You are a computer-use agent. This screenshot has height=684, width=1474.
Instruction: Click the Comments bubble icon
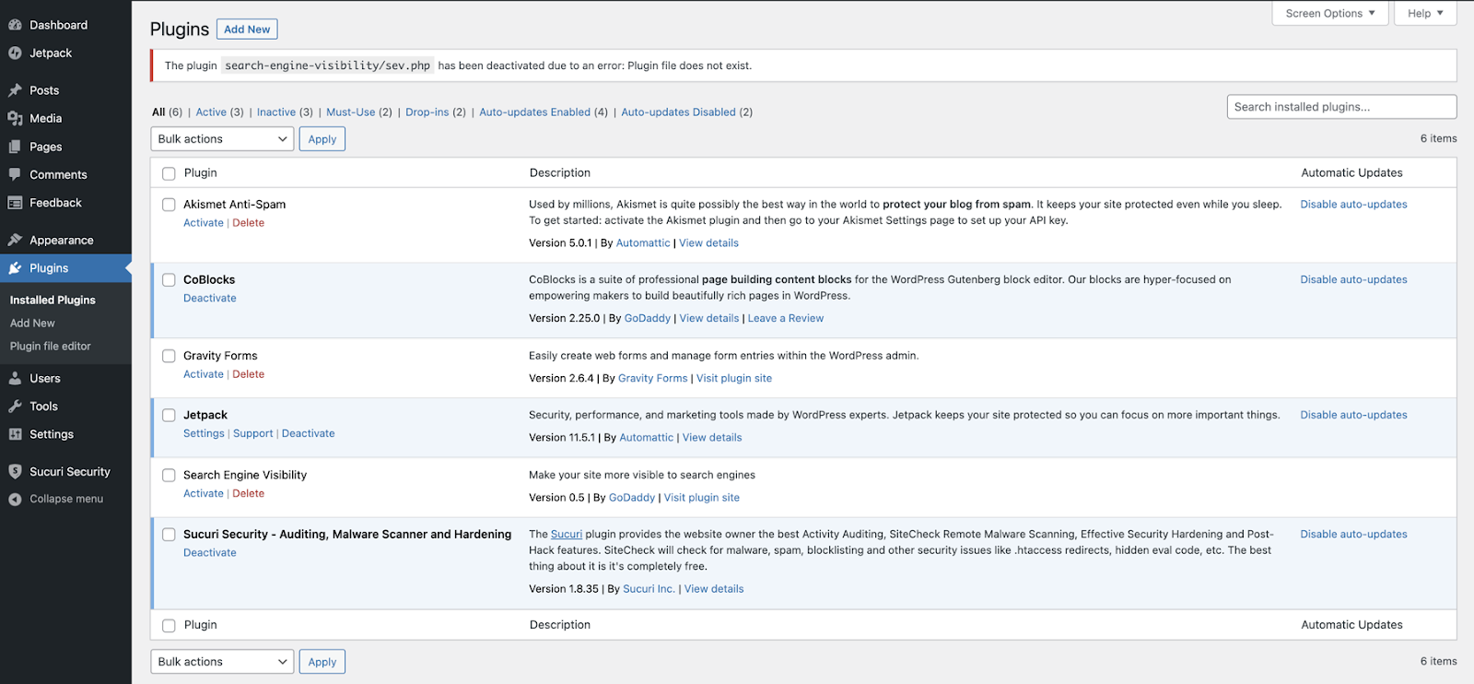(x=15, y=174)
